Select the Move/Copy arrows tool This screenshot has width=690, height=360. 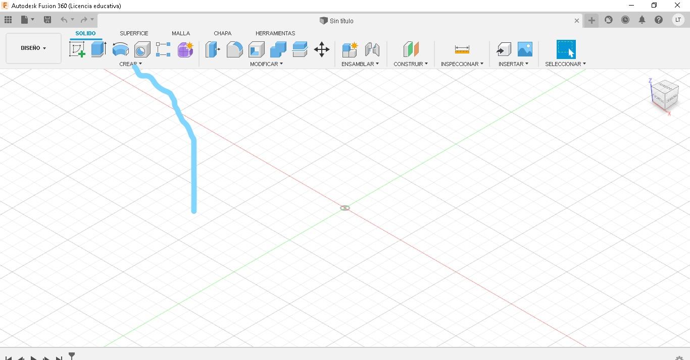322,49
